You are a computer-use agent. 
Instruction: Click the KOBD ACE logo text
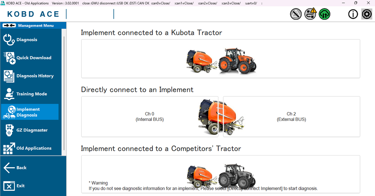click(x=33, y=14)
